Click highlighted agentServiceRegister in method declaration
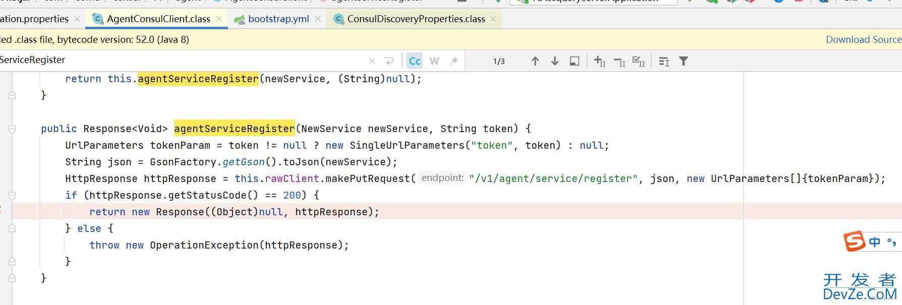 point(235,129)
